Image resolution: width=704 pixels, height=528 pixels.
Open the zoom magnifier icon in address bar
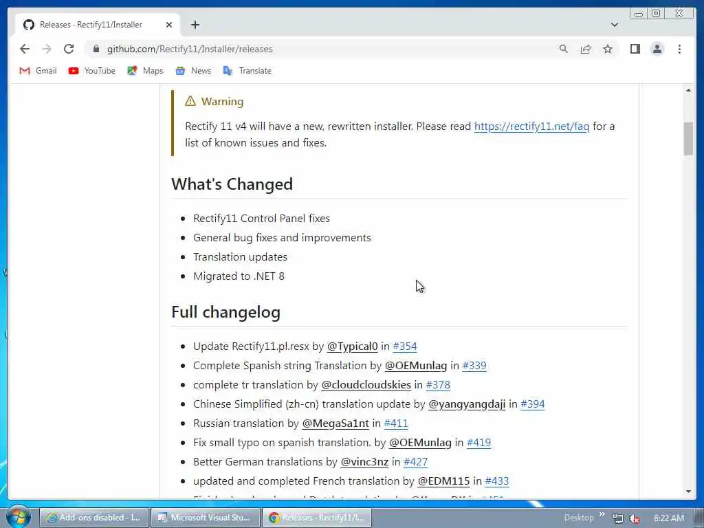[564, 49]
